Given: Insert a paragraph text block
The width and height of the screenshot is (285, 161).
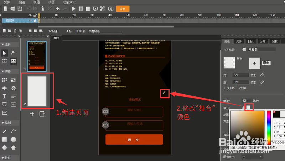Looking at the screenshot, I should (14, 96).
